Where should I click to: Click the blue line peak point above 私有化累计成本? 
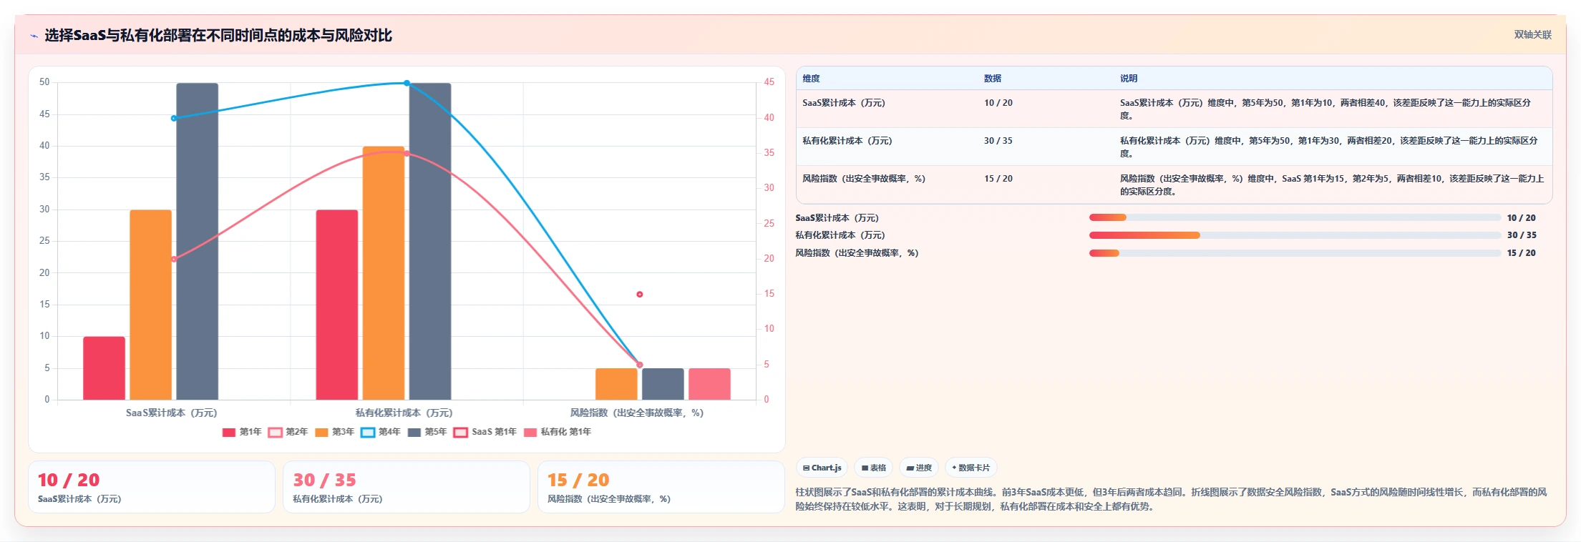click(x=407, y=83)
